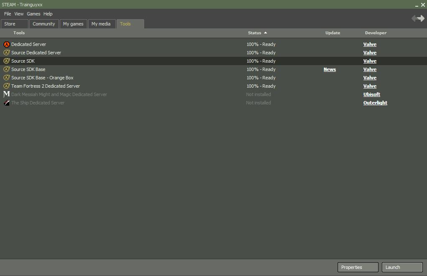This screenshot has height=276, width=427.
Task: Switch to the My media tab
Action: (x=102, y=24)
